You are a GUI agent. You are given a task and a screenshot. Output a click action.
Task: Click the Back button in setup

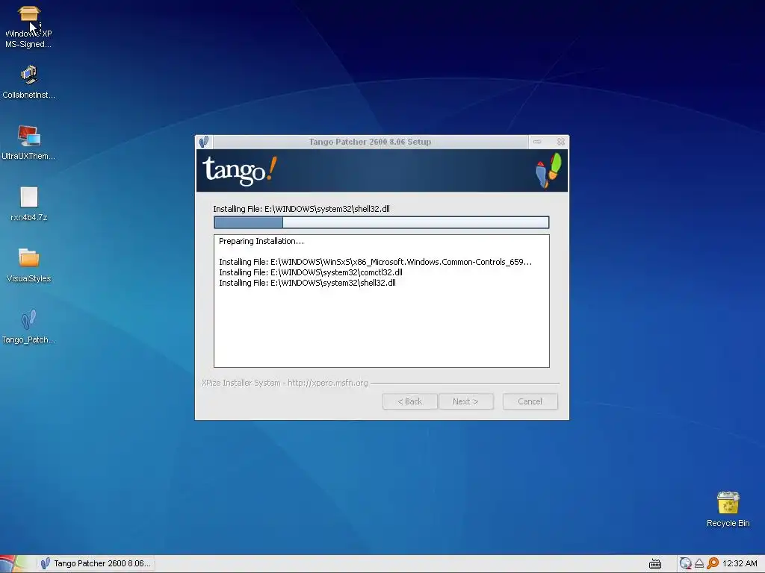click(x=410, y=401)
